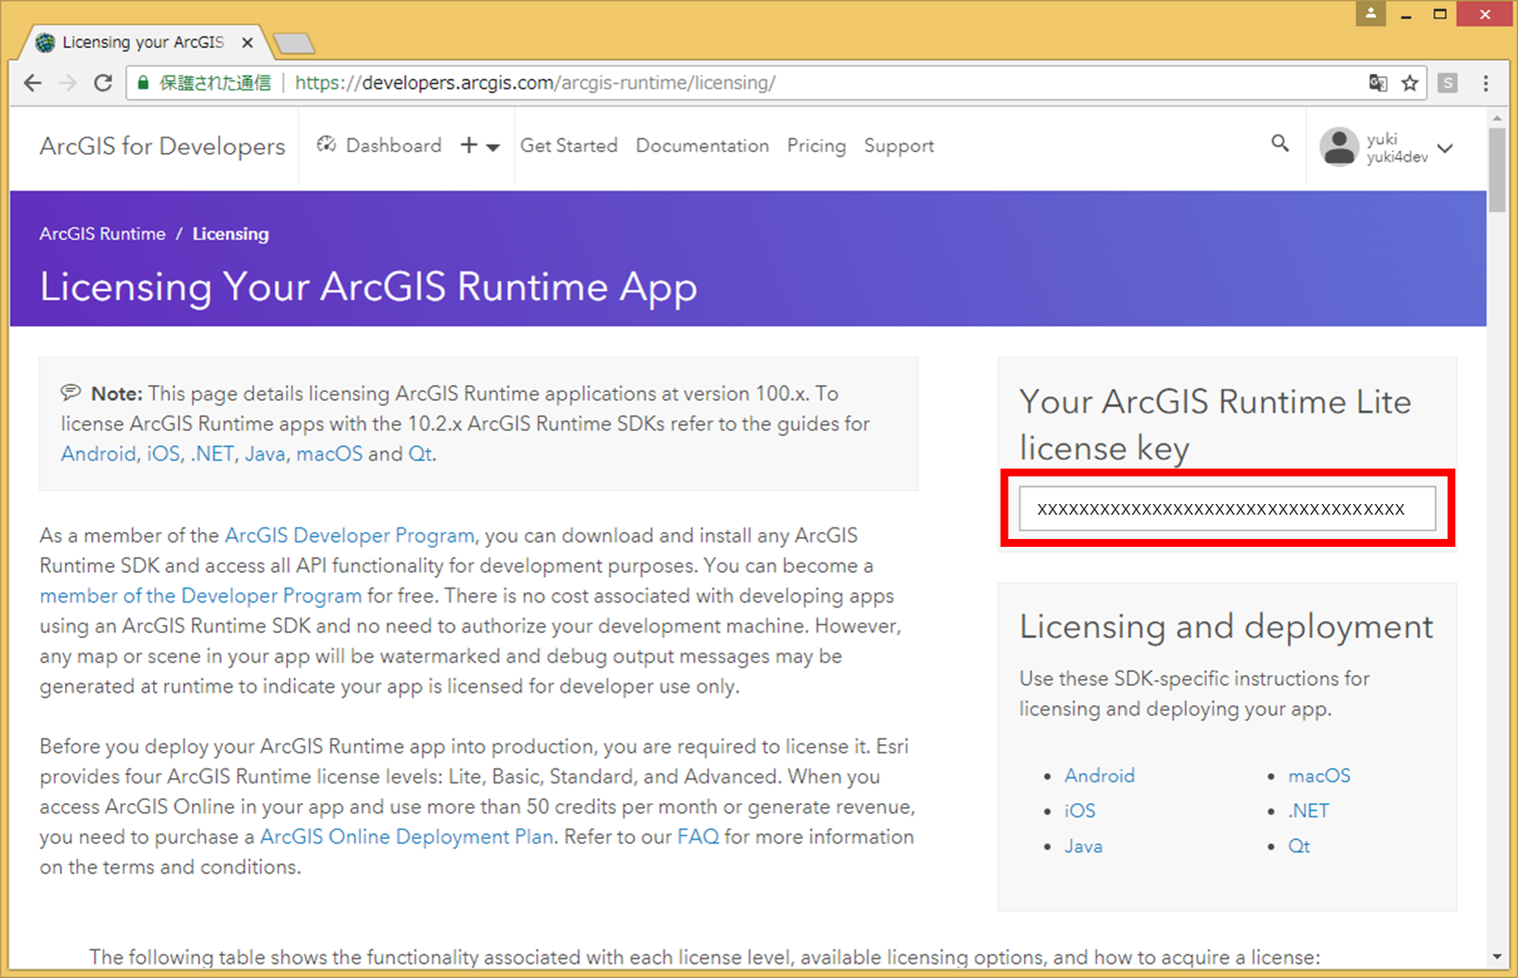Screen dimensions: 1518x978
Task: Open .NET under Licensing and deployment
Action: (x=1308, y=810)
